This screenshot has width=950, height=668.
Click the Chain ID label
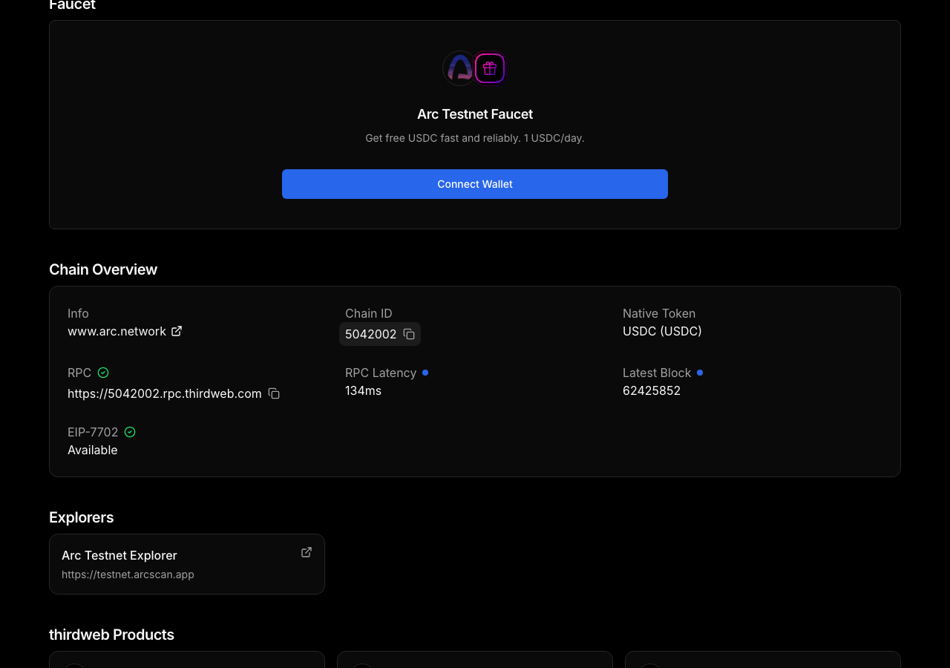coord(369,313)
